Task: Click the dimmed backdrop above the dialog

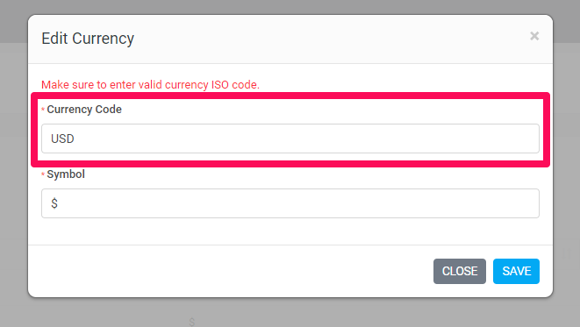Action: (x=290, y=7)
